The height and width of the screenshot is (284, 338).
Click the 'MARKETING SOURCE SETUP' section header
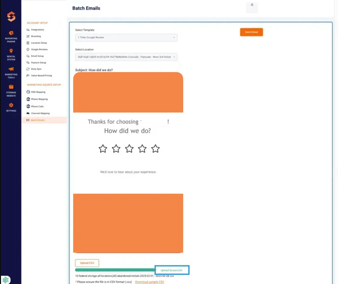(x=44, y=85)
